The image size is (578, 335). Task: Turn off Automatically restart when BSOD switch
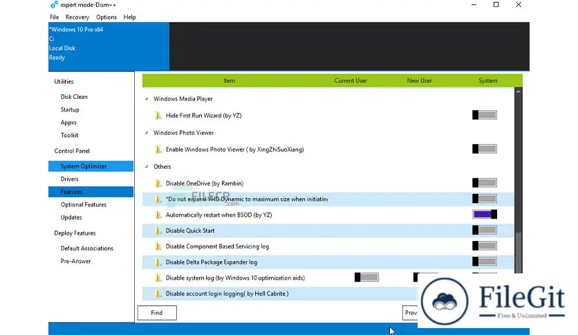(485, 215)
